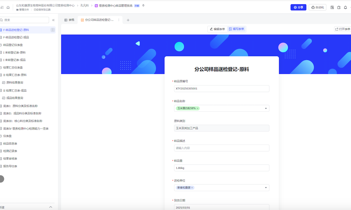351x210 pixels.
Task: Remove the 玉米蛋白粉58% tag
Action: (198, 109)
